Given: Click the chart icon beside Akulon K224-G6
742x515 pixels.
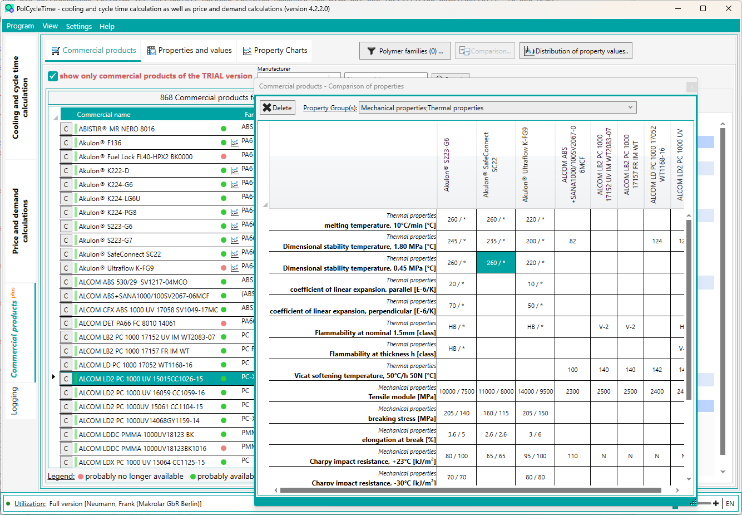Looking at the screenshot, I should point(235,185).
